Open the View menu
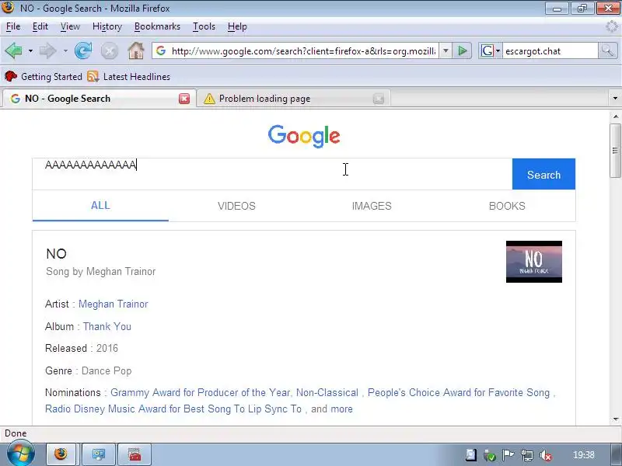Screen dimensions: 622x466 tap(70, 26)
